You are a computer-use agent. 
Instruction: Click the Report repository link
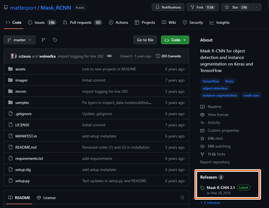[x=215, y=162]
